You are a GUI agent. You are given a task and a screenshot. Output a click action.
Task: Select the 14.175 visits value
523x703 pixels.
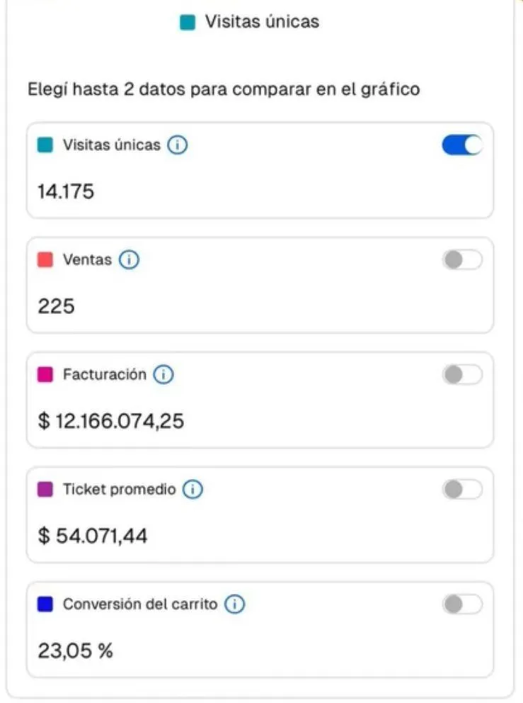[66, 191]
